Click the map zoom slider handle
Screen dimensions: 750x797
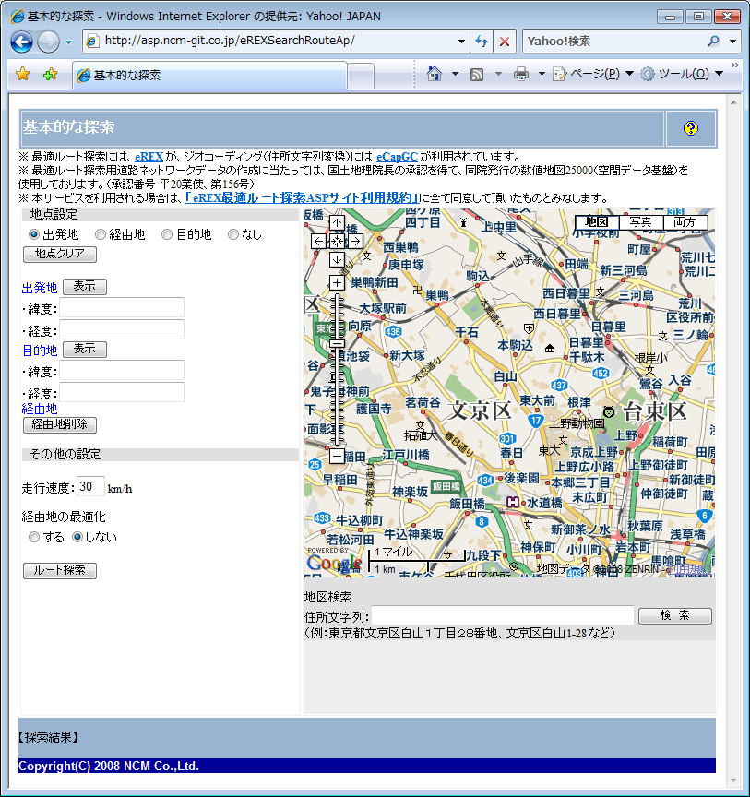pos(337,343)
